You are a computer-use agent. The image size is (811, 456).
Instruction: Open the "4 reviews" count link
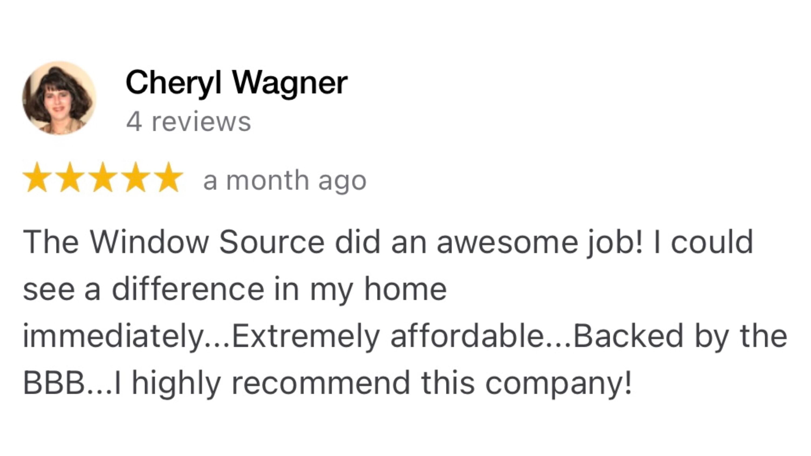[x=188, y=122]
